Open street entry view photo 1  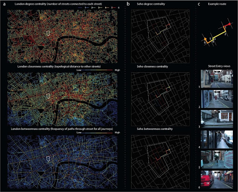(x=217, y=79)
